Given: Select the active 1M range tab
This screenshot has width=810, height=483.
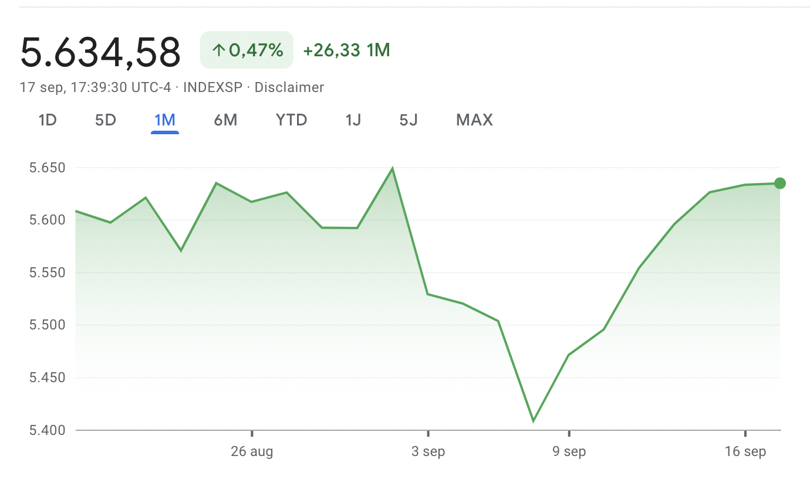Looking at the screenshot, I should [165, 120].
